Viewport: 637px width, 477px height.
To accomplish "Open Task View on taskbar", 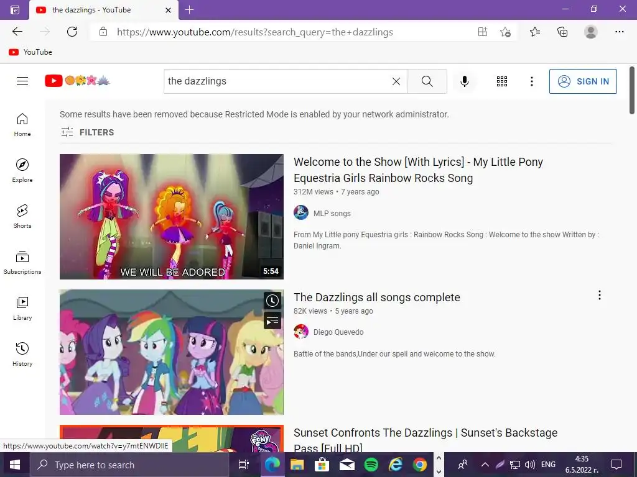I will [x=243, y=465].
